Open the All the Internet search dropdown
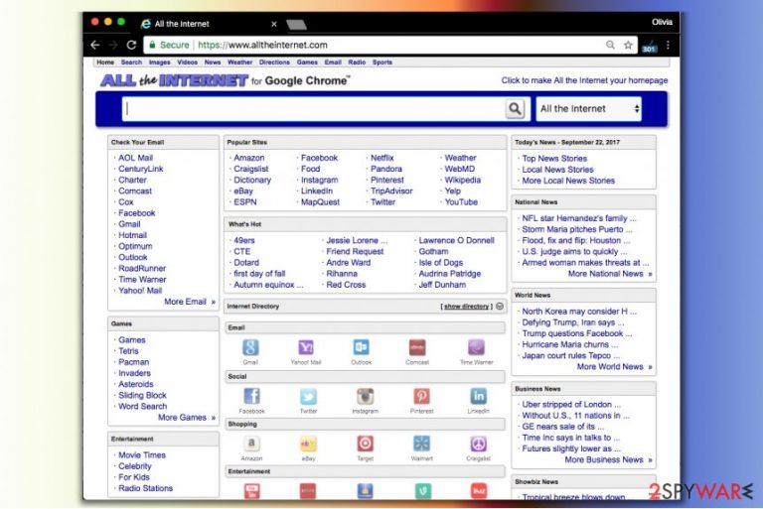Viewport: 763px width, 509px height. (x=589, y=108)
